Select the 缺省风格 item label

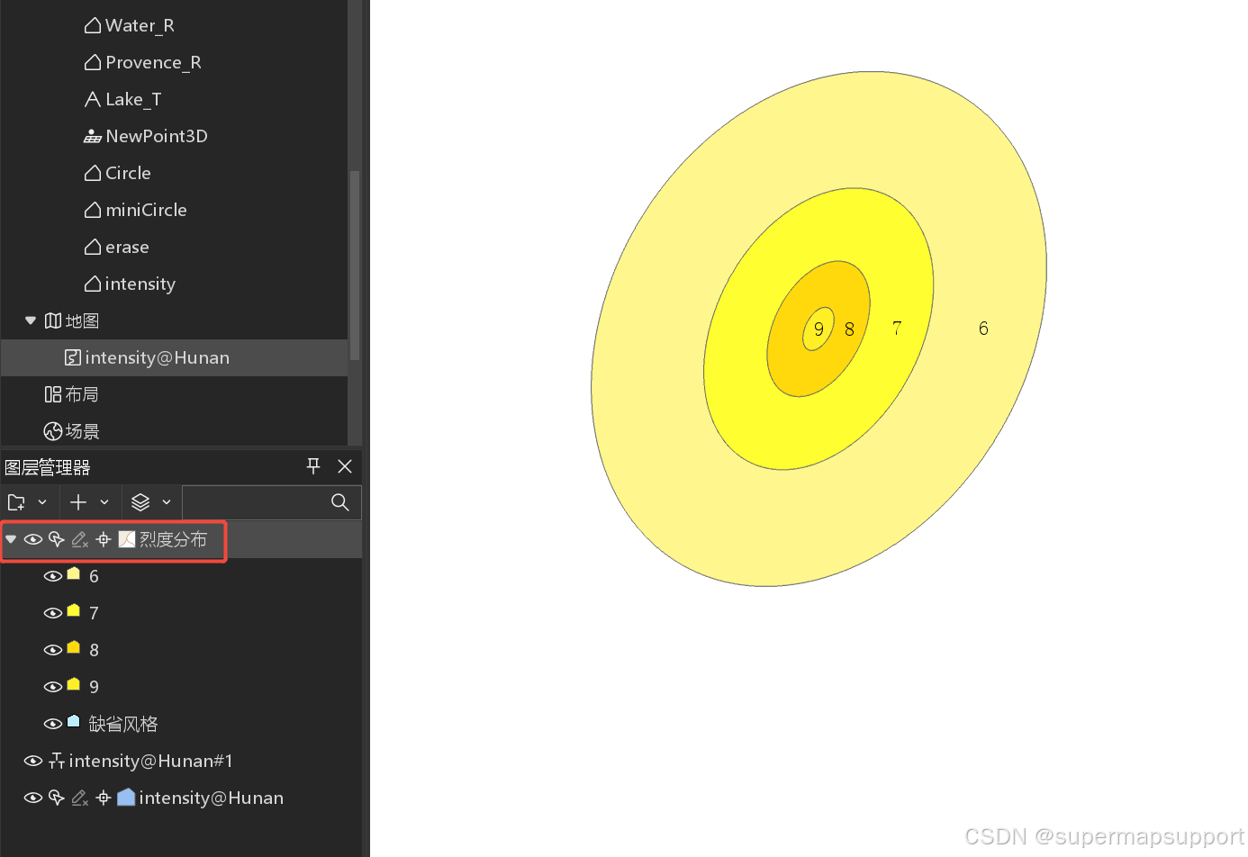(x=123, y=724)
